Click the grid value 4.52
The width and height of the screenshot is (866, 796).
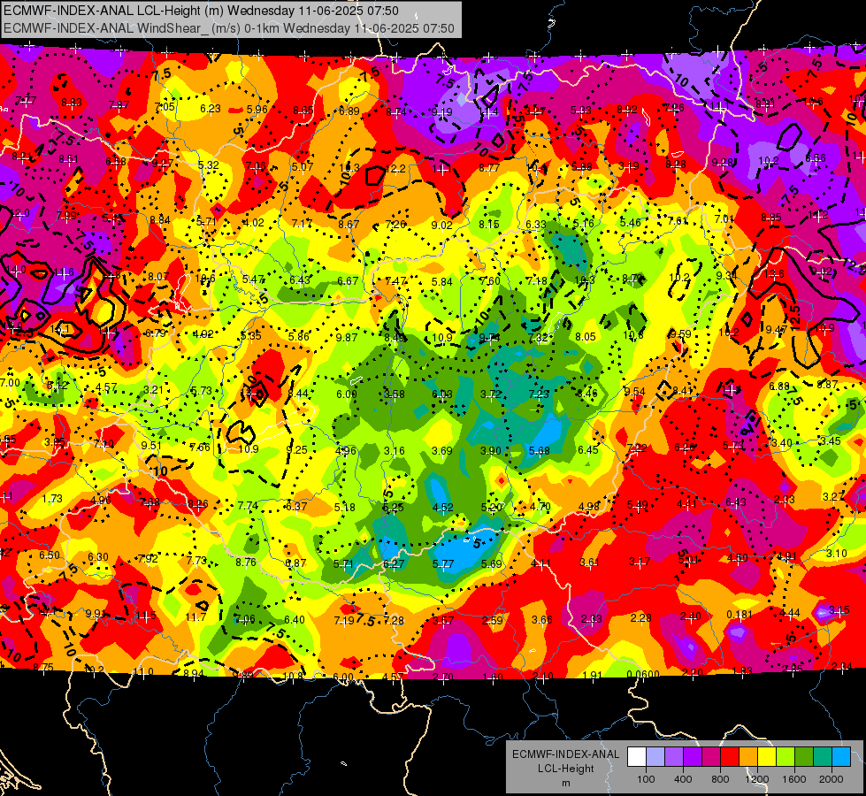[x=443, y=508]
